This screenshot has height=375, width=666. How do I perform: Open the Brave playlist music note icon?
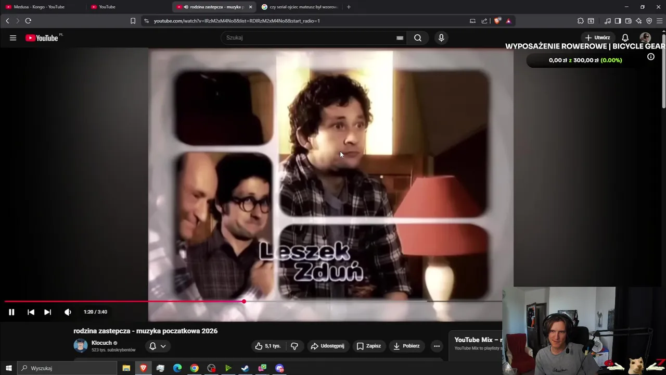tap(608, 21)
